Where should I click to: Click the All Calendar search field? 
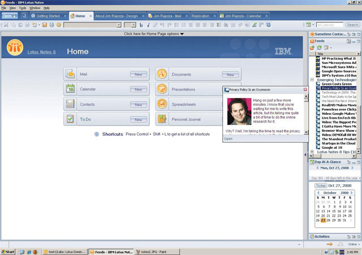tap(330, 25)
